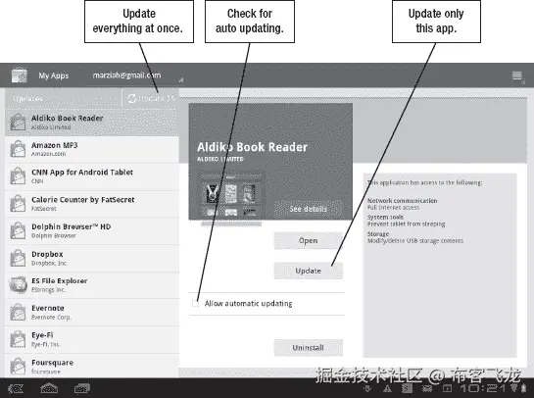The height and width of the screenshot is (398, 534).
Task: Click the Storage permission entry
Action: pyautogui.click(x=415, y=237)
